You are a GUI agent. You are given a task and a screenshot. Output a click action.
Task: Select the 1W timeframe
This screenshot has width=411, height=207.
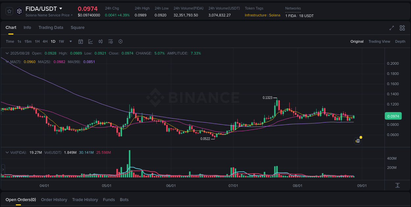pyautogui.click(x=61, y=41)
